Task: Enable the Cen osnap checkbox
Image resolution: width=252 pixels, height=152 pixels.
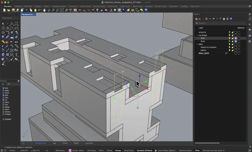Action: tap(3, 98)
